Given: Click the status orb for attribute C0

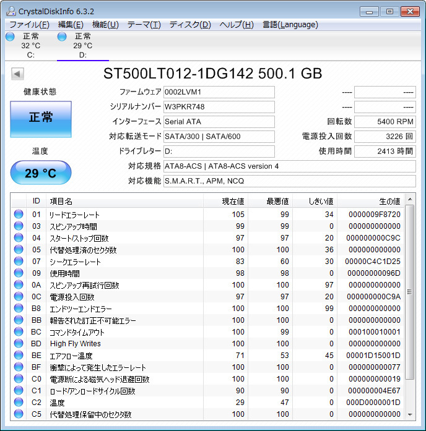Looking at the screenshot, I should click(x=19, y=379).
